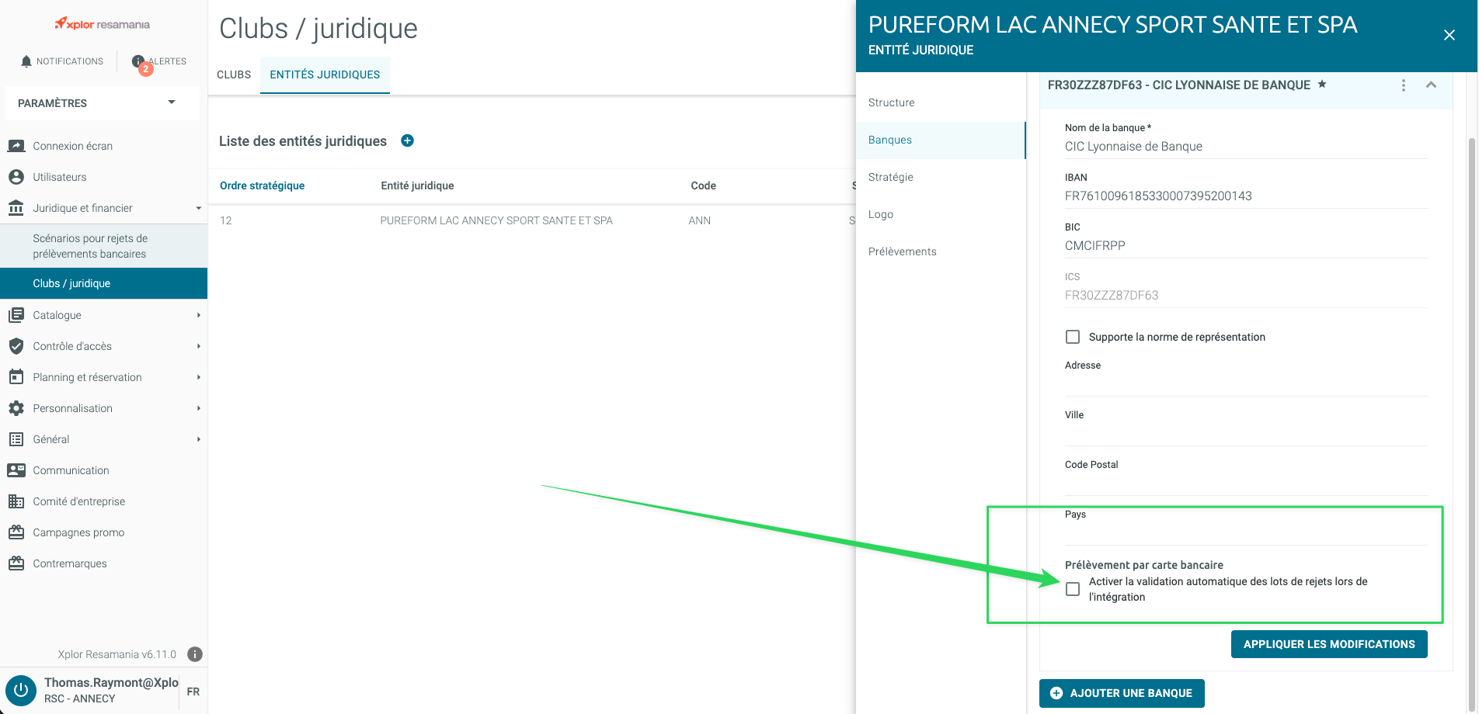Expand the Général menu arrow

[199, 439]
